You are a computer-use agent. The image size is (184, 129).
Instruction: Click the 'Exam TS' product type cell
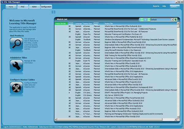tap(86, 61)
